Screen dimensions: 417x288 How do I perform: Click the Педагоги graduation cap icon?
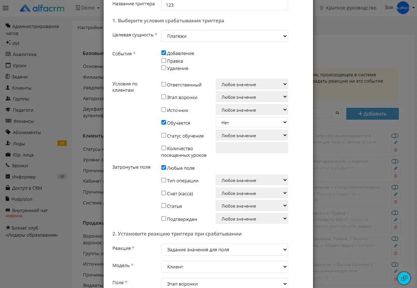(8, 110)
